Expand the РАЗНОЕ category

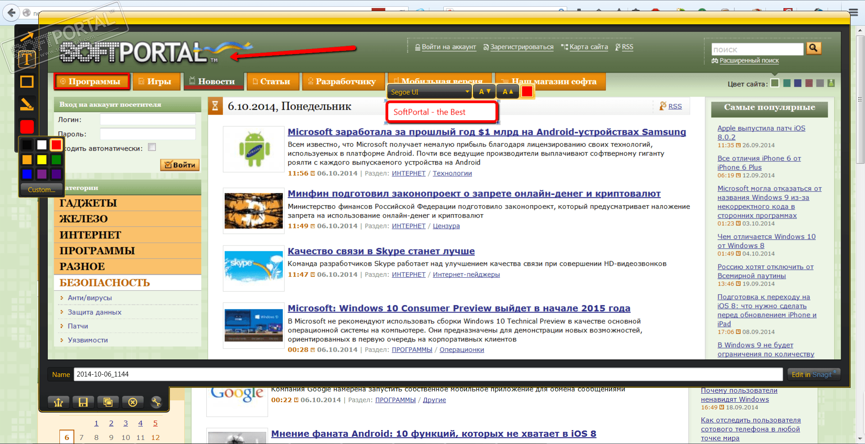coord(127,266)
